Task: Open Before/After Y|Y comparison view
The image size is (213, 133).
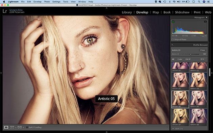Action: pyautogui.click(x=20, y=127)
